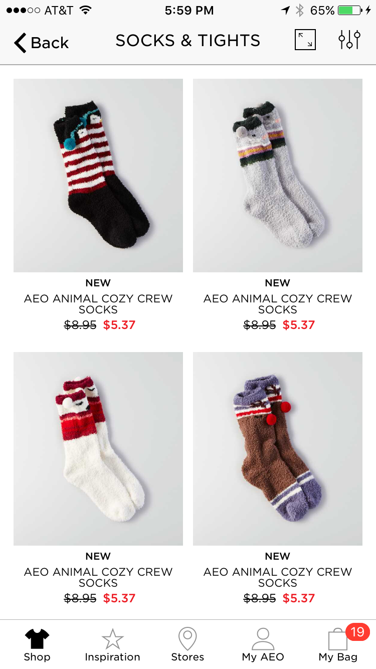The height and width of the screenshot is (669, 376).
Task: Open My Bag shopping bag icon
Action: pyautogui.click(x=337, y=639)
